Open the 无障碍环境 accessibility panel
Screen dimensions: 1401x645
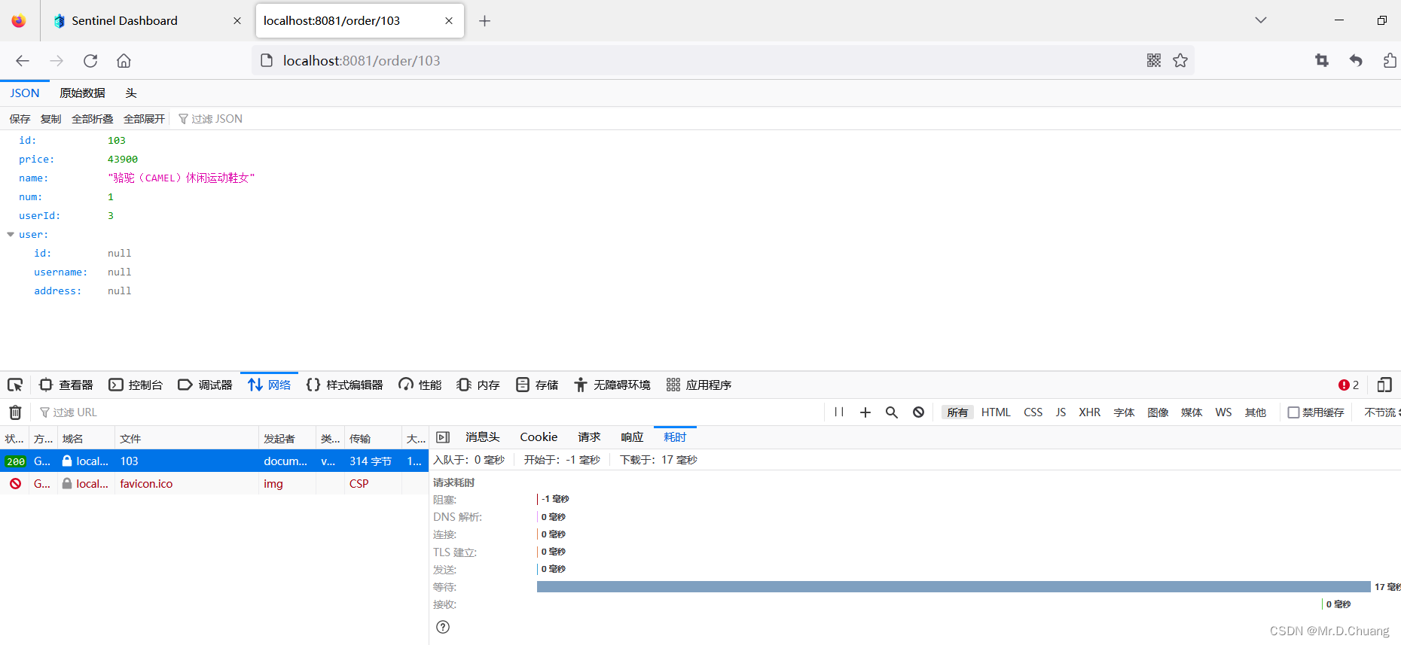point(612,385)
